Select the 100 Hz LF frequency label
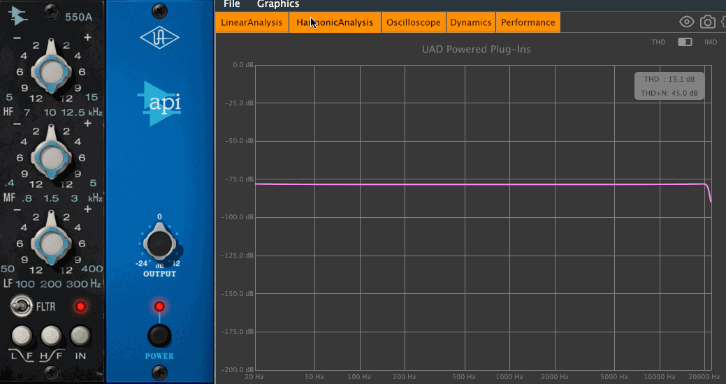 pyautogui.click(x=25, y=283)
